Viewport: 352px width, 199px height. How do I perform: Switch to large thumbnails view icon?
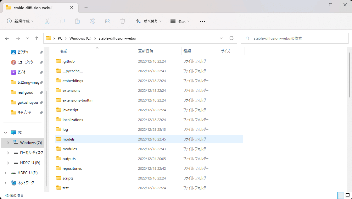(x=348, y=196)
